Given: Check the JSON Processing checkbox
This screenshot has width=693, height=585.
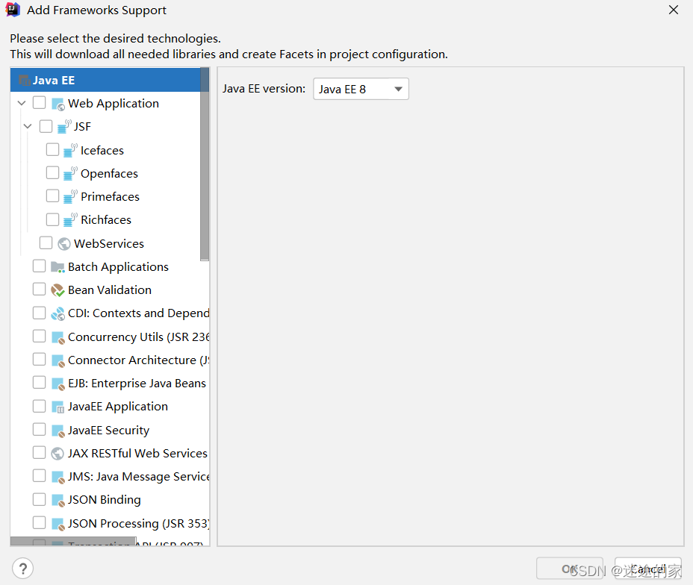Looking at the screenshot, I should click(x=40, y=523).
